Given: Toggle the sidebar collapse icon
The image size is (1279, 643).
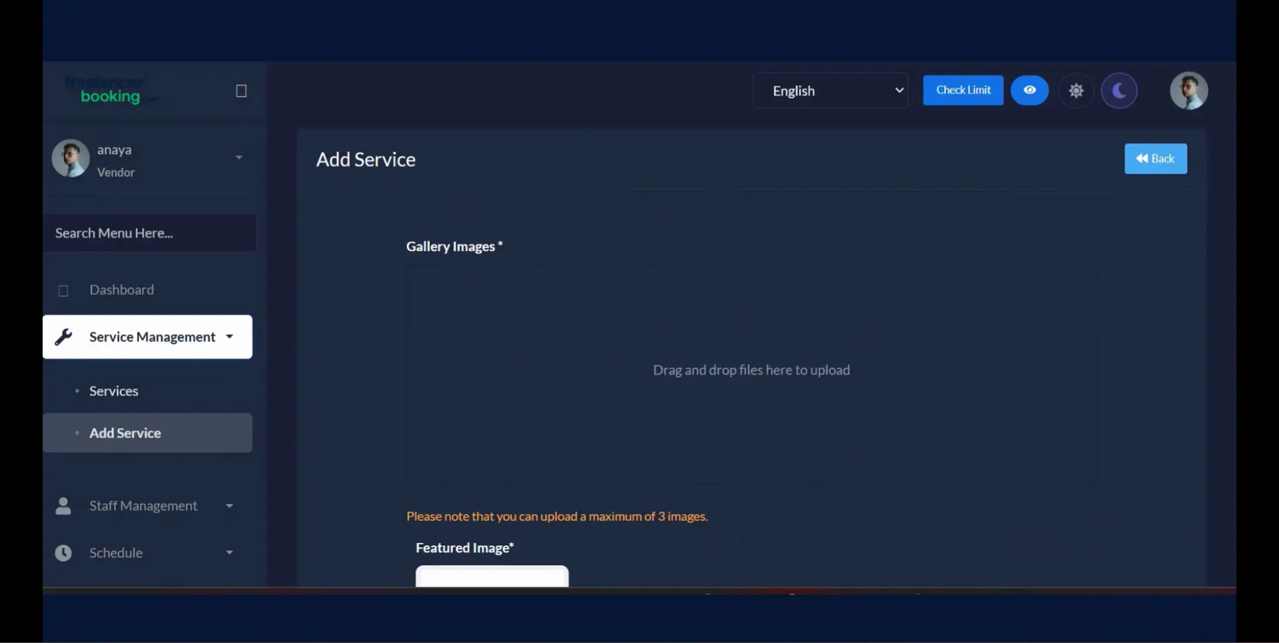Looking at the screenshot, I should pos(241,91).
